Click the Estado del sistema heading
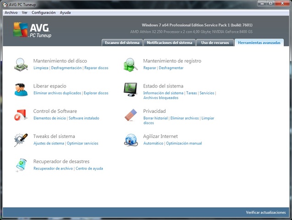This screenshot has width=292, height=220. click(x=163, y=86)
